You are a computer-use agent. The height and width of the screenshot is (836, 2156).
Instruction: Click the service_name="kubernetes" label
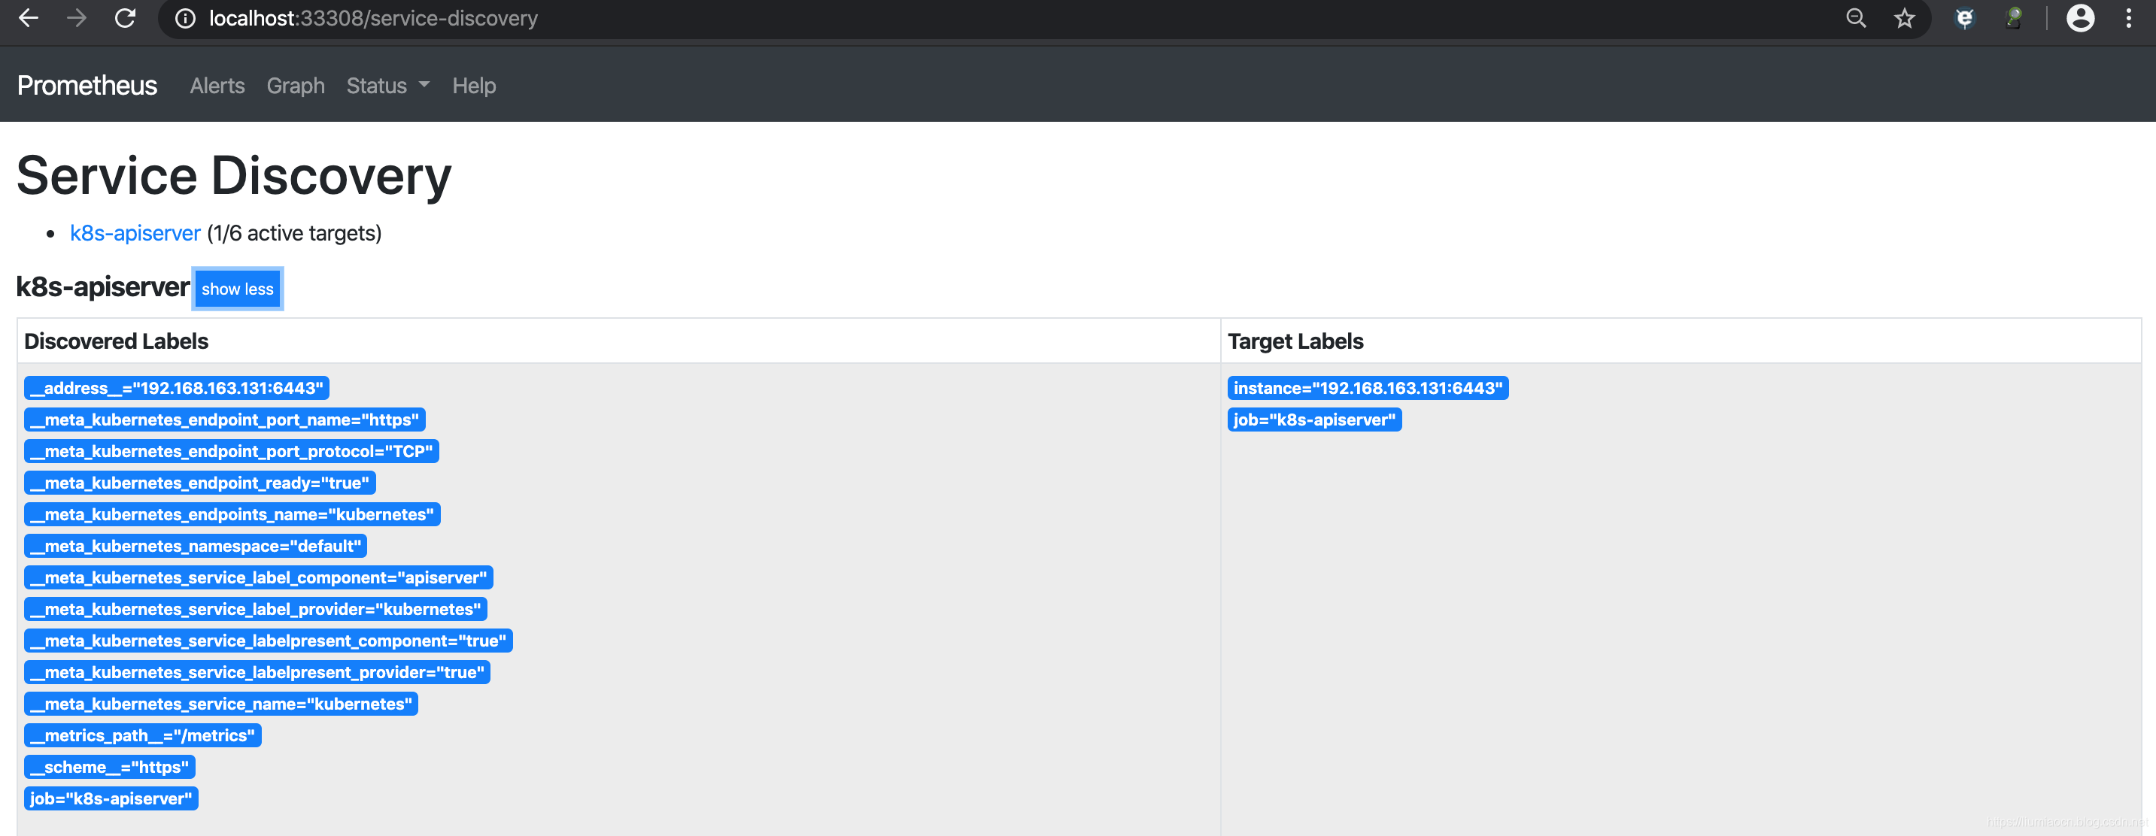[x=221, y=704]
